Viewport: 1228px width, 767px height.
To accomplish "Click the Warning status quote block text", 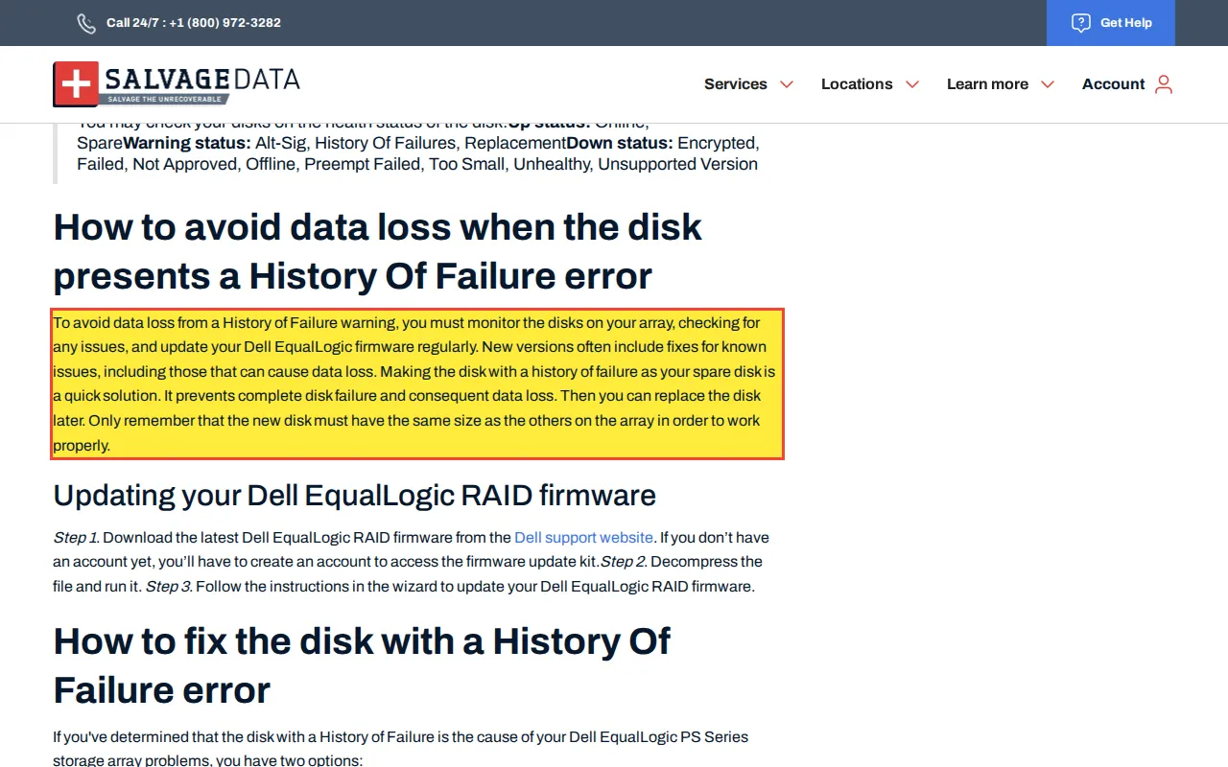I will (x=417, y=153).
